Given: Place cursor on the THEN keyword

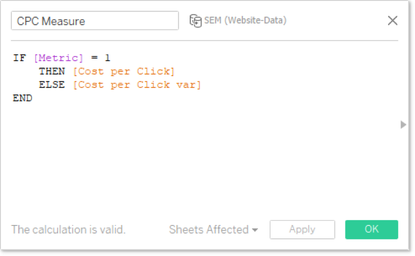Looking at the screenshot, I should 52,71.
